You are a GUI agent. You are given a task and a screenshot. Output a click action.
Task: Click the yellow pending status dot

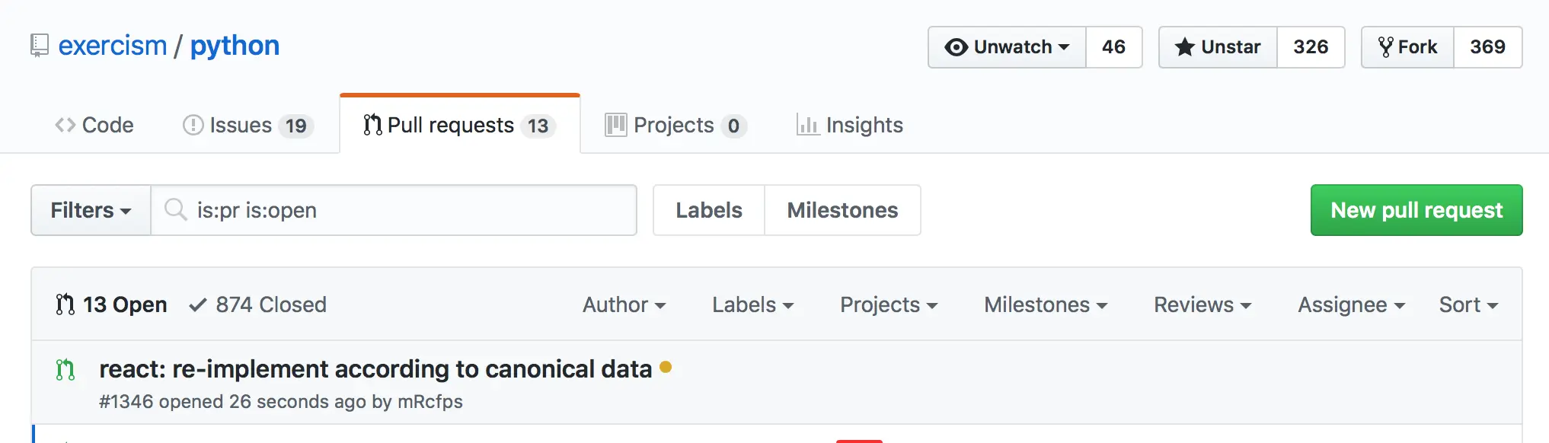click(666, 367)
